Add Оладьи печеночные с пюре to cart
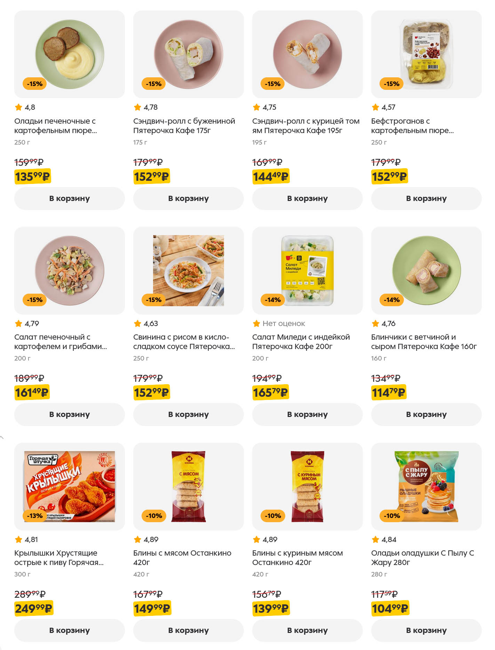Screen dimensions: 495x650 point(69,199)
